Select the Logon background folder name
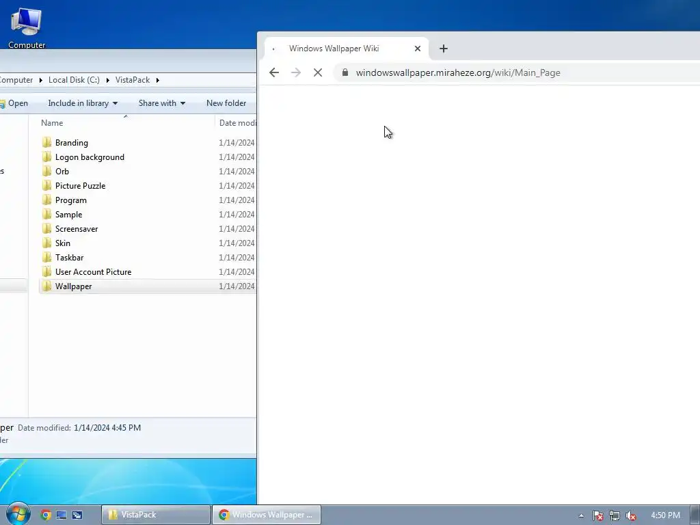The image size is (700, 525). 90,157
